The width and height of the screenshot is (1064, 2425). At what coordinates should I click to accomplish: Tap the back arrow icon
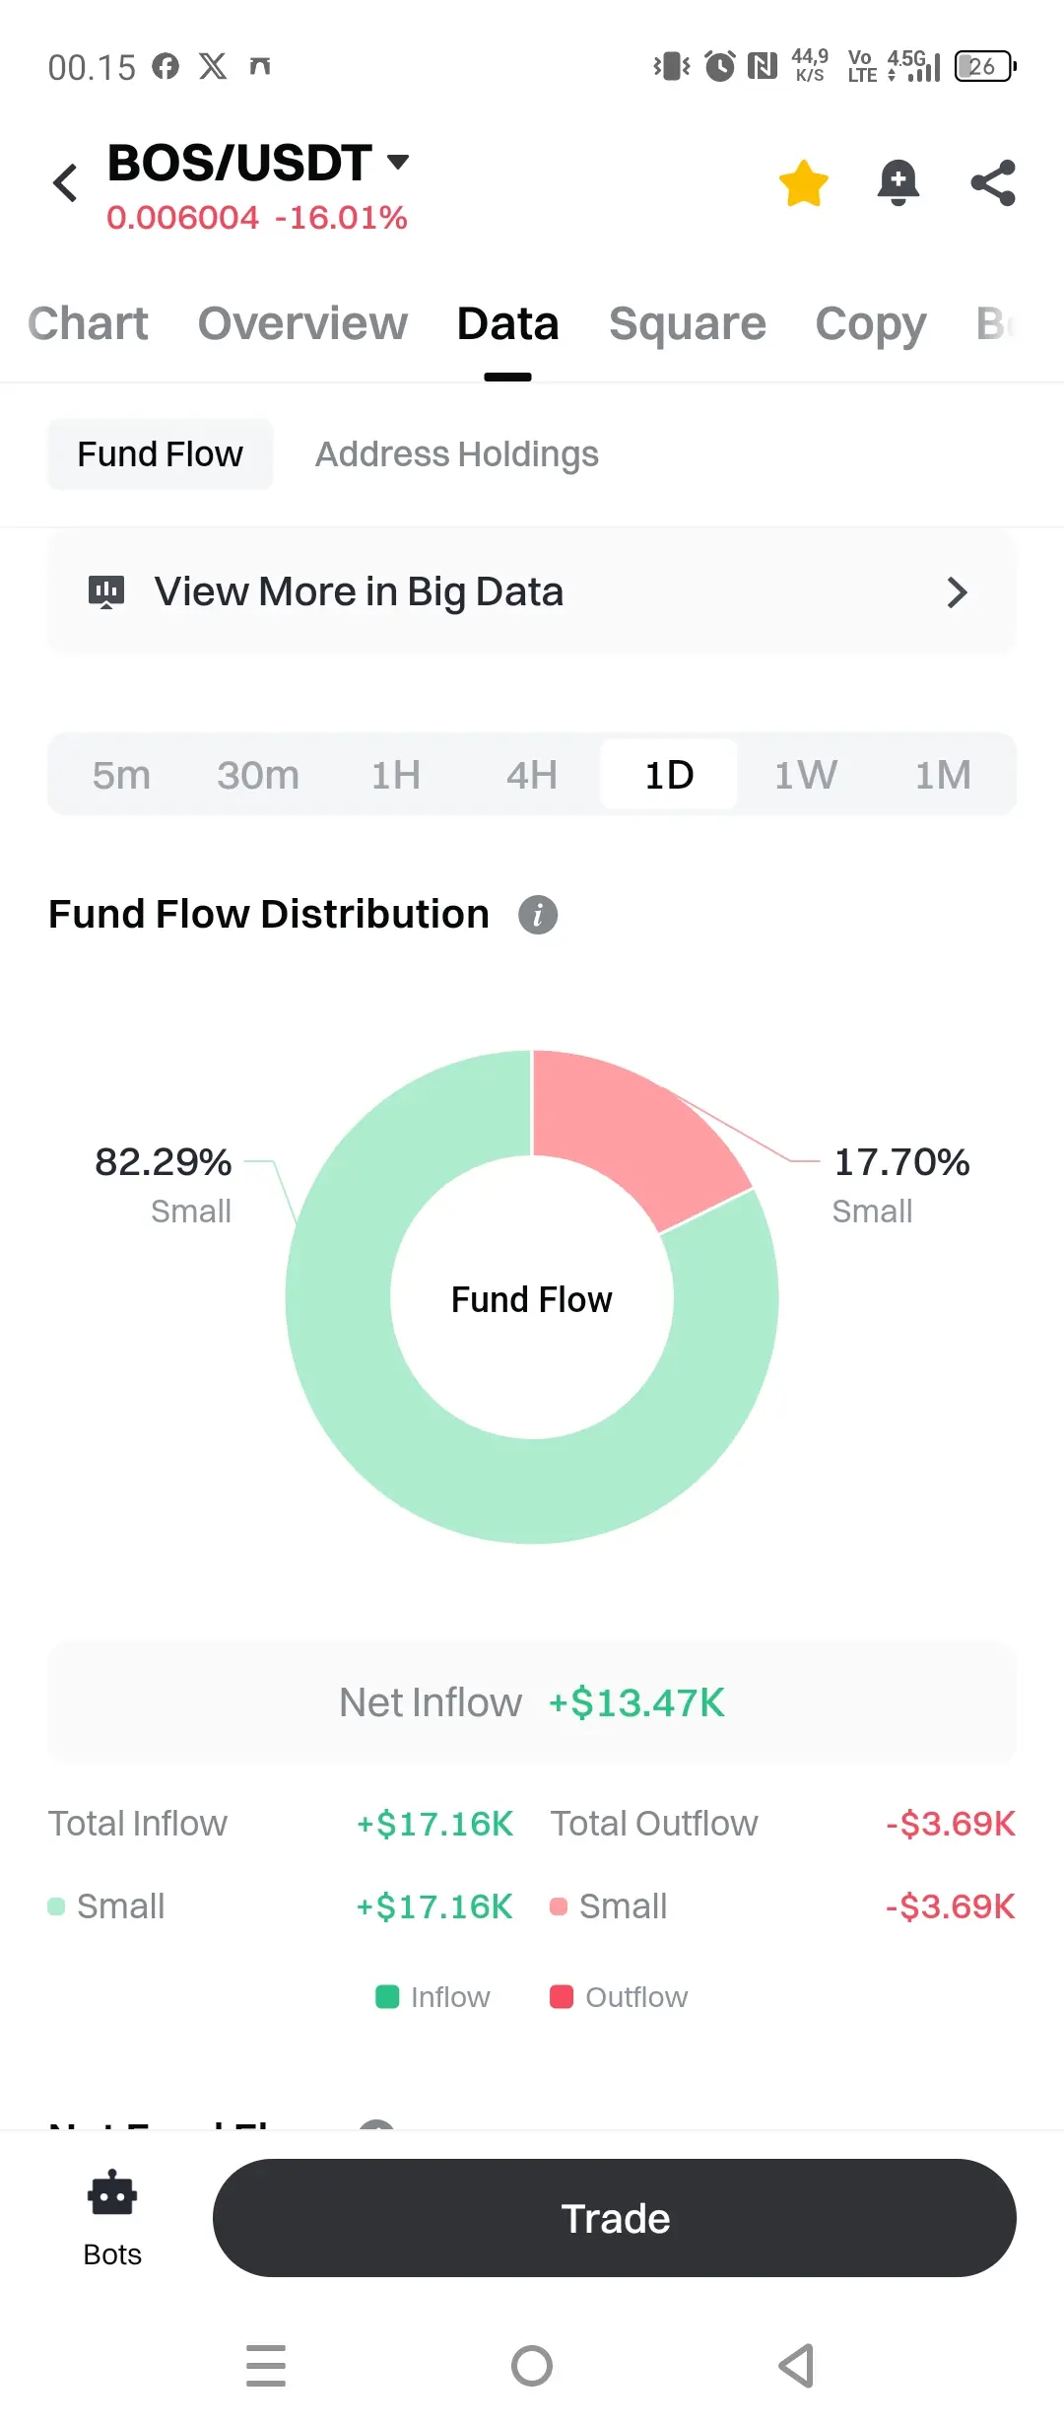(65, 183)
